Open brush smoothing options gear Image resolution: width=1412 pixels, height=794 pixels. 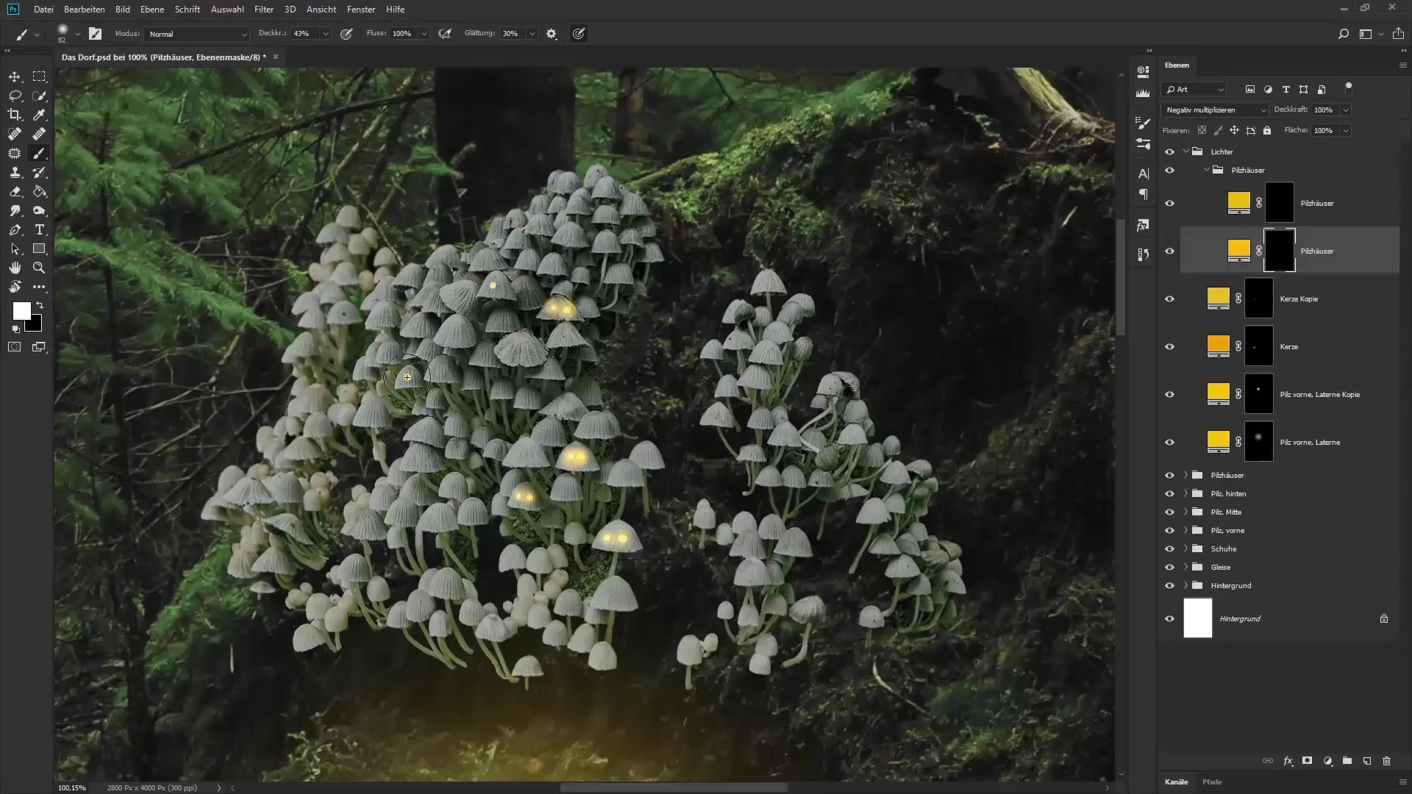tap(552, 34)
